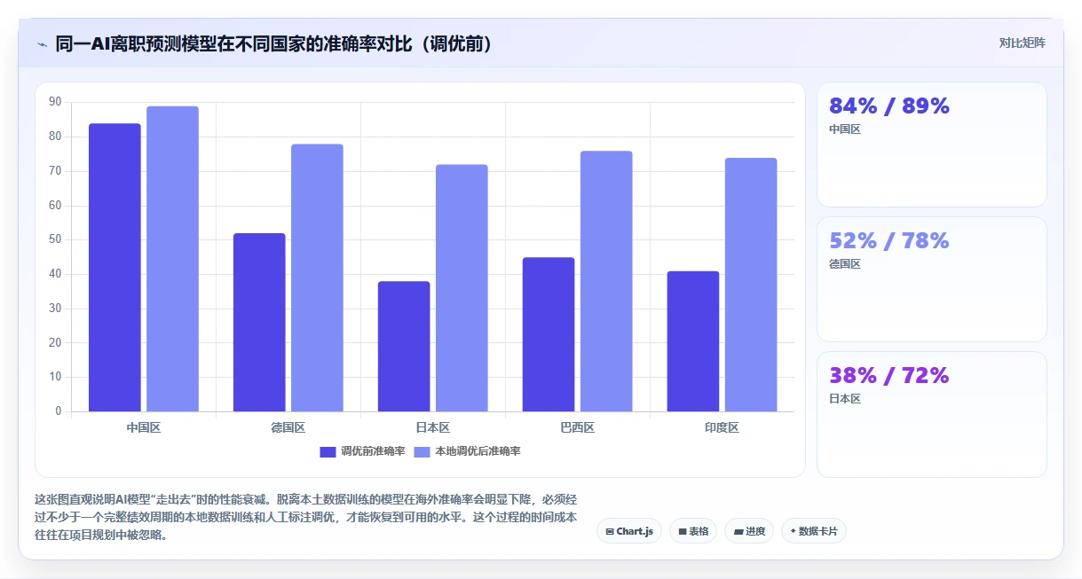The image size is (1082, 579).
Task: Click the 德国区 post-tuning bar at 78
Action: coord(317,278)
